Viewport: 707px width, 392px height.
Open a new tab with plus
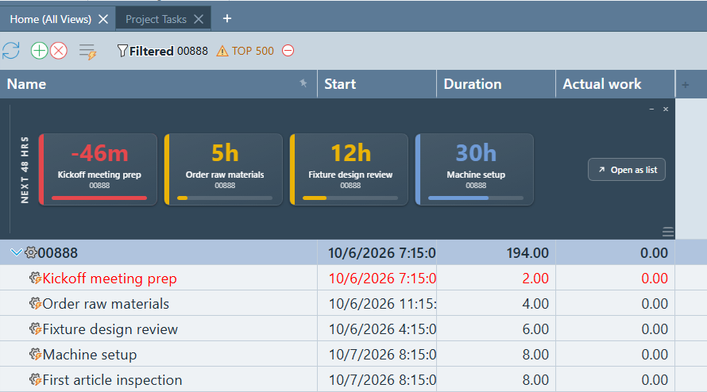[227, 18]
